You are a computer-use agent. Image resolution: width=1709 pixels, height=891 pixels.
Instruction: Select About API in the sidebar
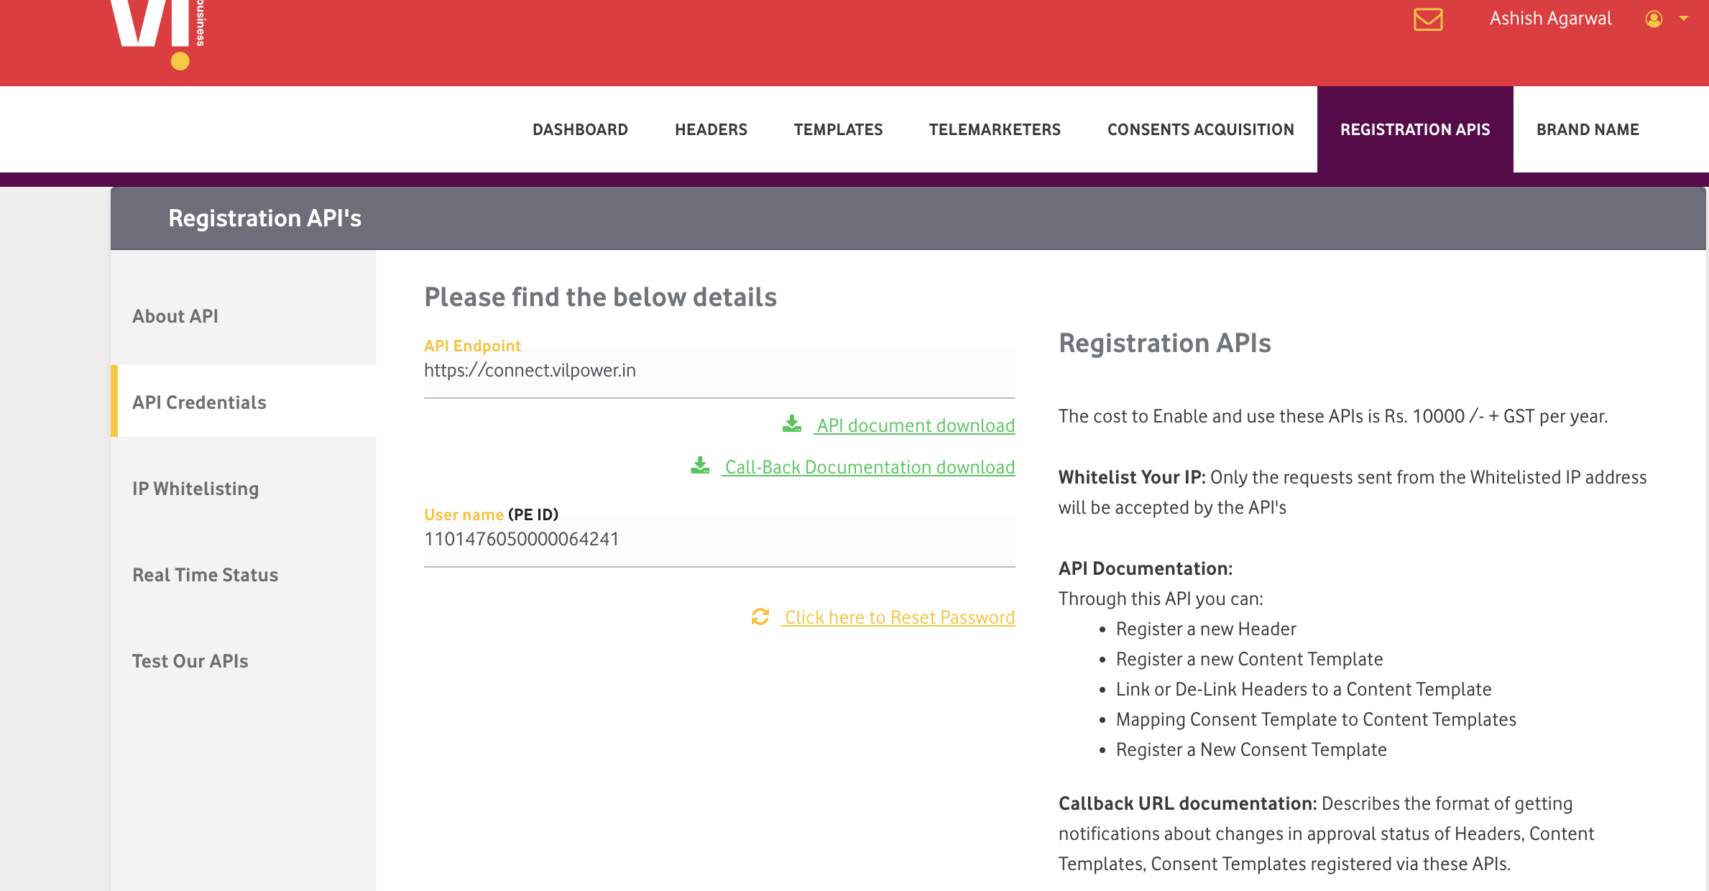pos(175,316)
